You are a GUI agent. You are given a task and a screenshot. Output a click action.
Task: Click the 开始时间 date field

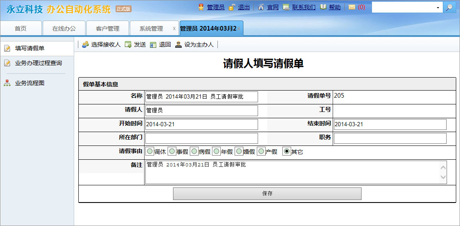pyautogui.click(x=202, y=125)
